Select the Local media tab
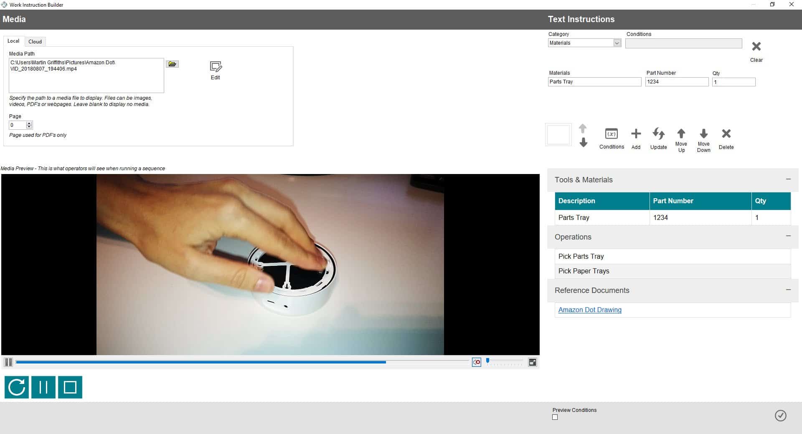802x434 pixels. (13, 41)
